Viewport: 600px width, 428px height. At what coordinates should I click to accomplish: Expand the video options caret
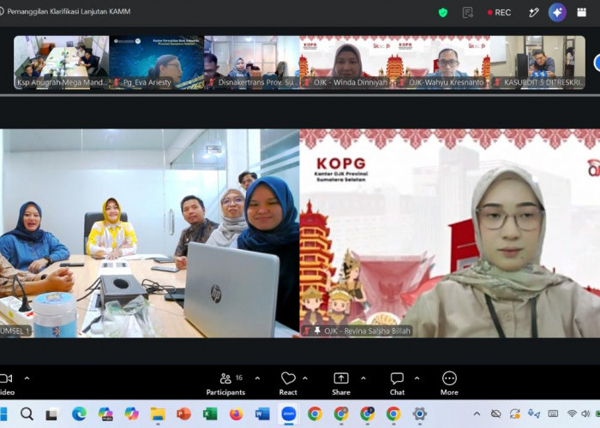pyautogui.click(x=27, y=378)
